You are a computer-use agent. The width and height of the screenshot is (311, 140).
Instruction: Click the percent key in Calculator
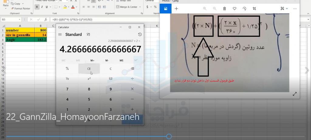point(67,68)
